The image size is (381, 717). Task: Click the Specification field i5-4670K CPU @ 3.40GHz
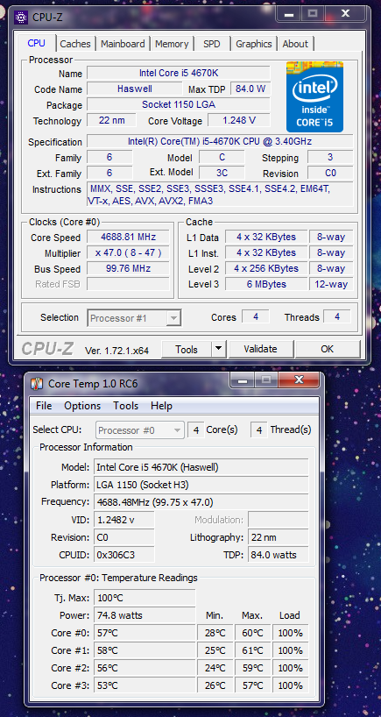(x=220, y=141)
